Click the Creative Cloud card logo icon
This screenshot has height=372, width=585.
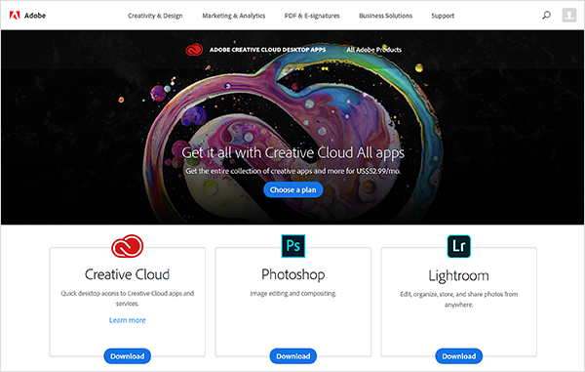127,246
